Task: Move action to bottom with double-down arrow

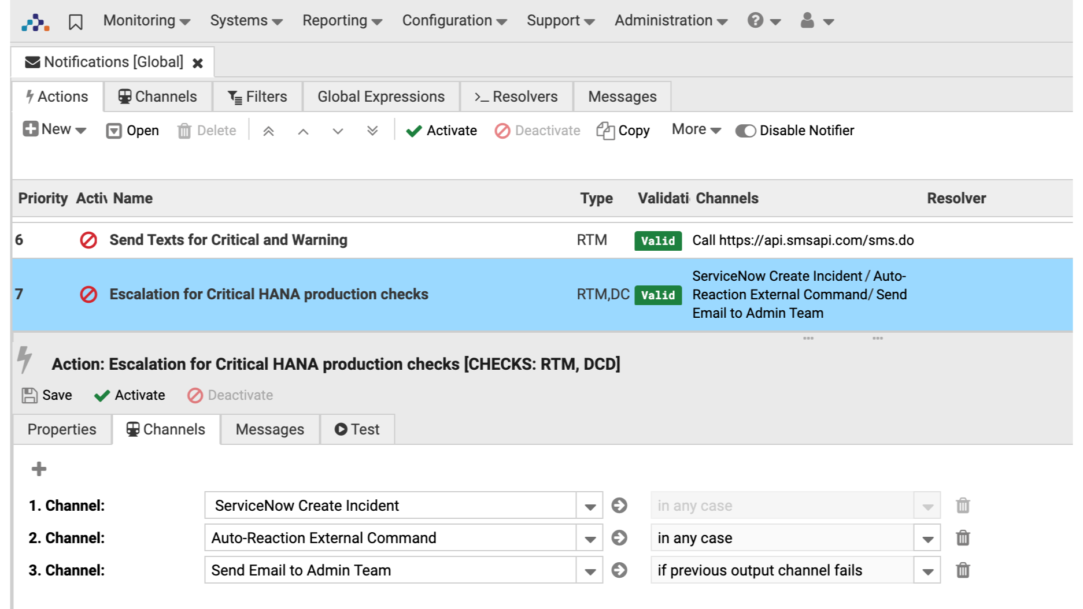Action: coord(372,131)
